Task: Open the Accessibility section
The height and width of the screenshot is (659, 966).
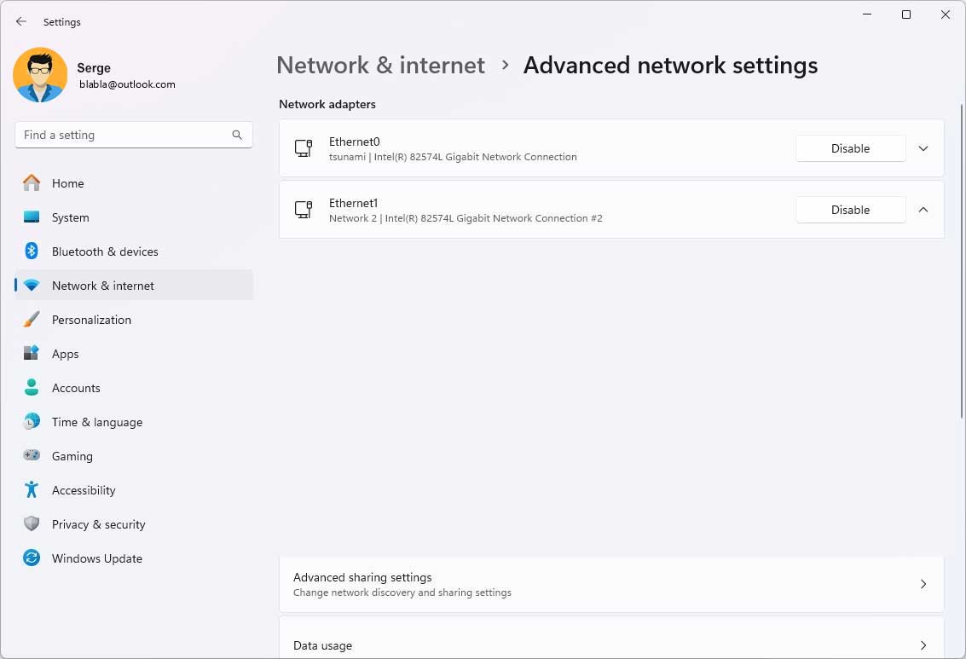Action: pyautogui.click(x=84, y=490)
